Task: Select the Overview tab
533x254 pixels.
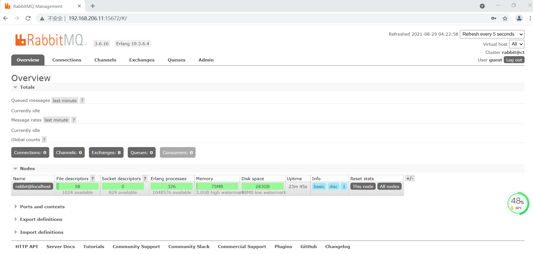Action: [x=28, y=60]
